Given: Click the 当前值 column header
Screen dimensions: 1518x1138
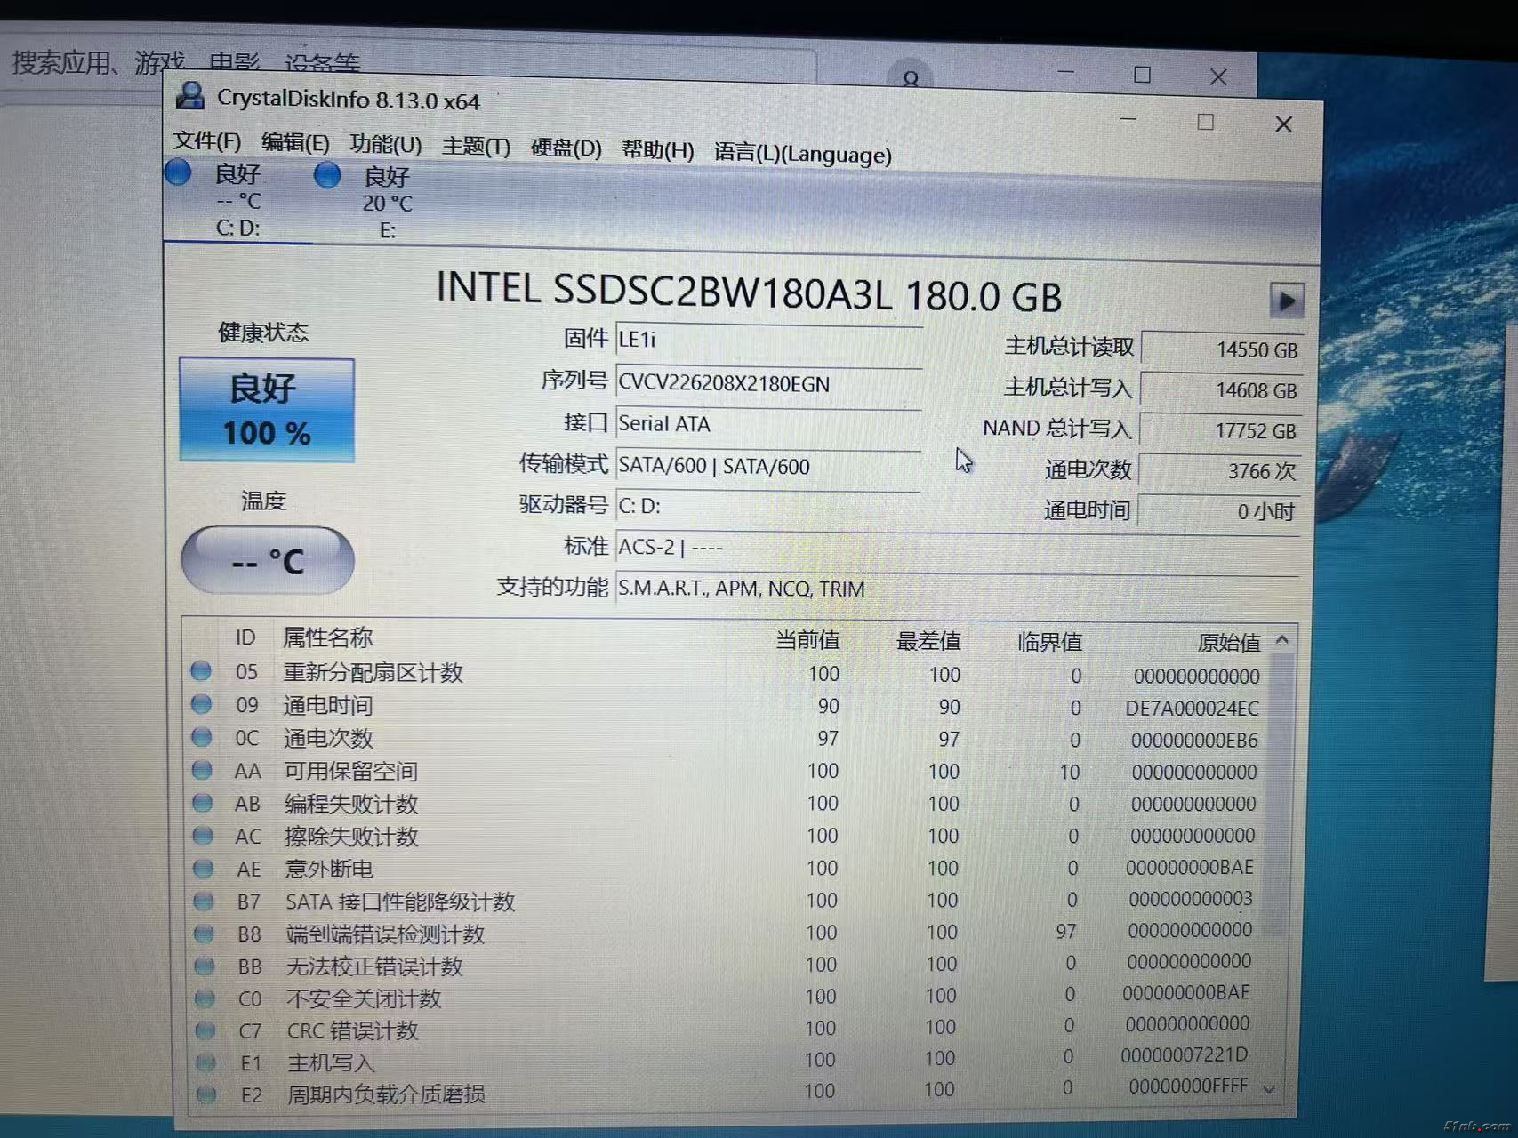Looking at the screenshot, I should pos(807,640).
